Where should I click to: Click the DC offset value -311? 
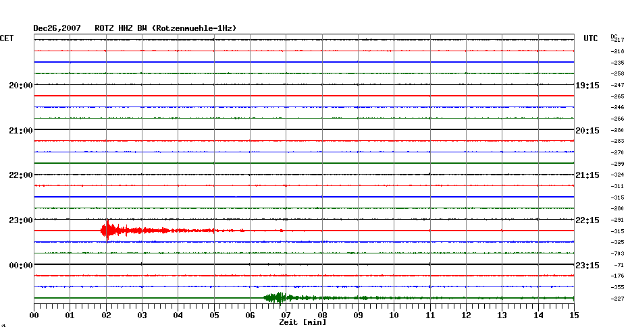pos(617,186)
